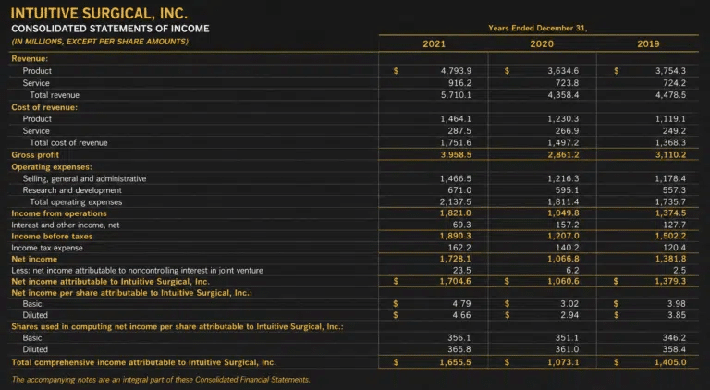Select operating income value 1,821.0
The height and width of the screenshot is (390, 710).
[456, 213]
